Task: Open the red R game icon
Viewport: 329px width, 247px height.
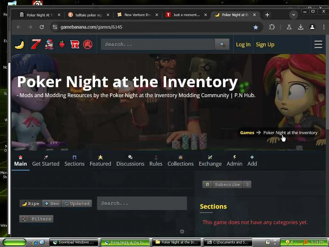Action: pyautogui.click(x=75, y=44)
